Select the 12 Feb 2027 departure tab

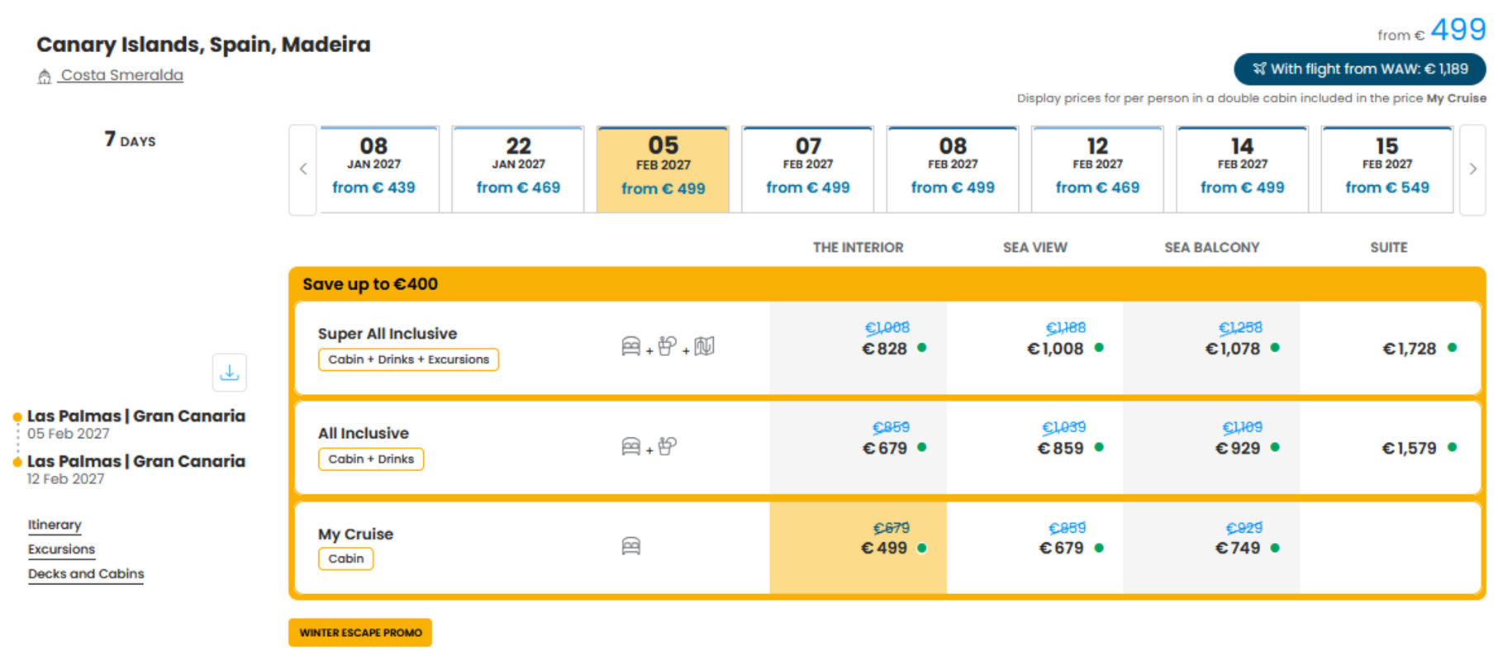point(1097,169)
